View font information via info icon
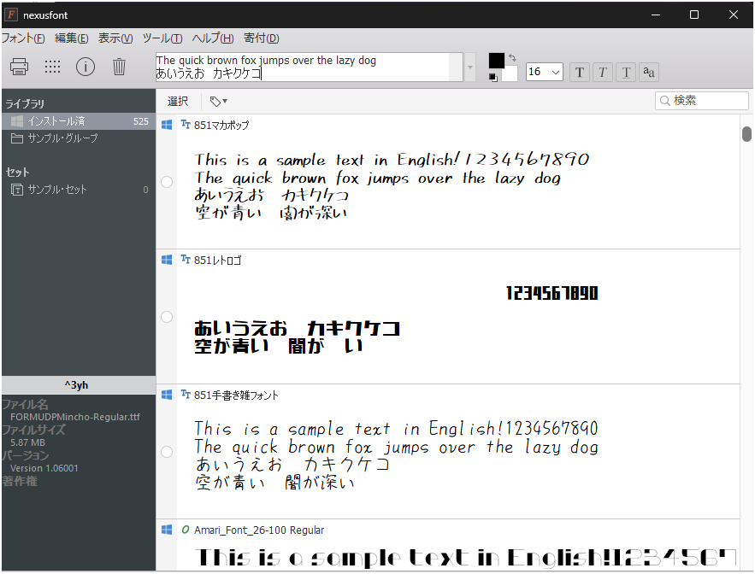 pyautogui.click(x=86, y=67)
